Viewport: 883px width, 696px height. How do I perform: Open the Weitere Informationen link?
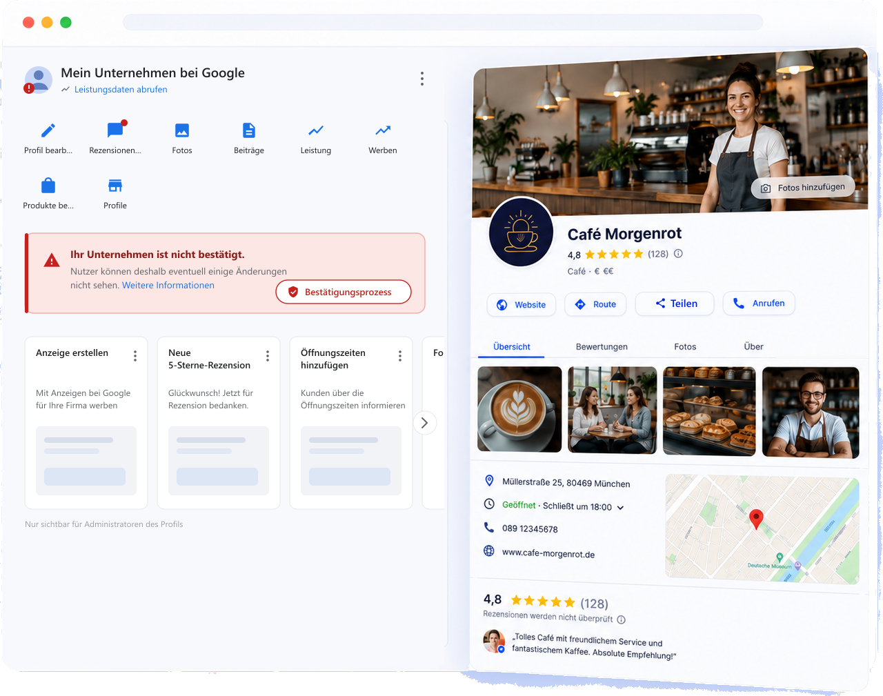pos(168,286)
